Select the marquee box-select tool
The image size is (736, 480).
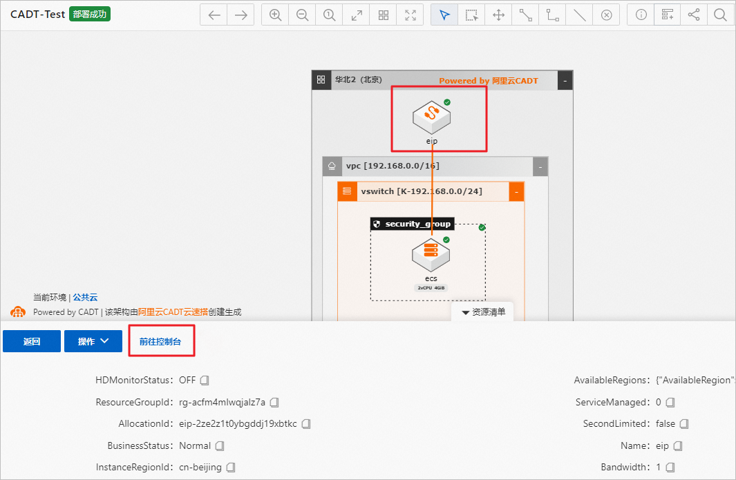tap(471, 15)
